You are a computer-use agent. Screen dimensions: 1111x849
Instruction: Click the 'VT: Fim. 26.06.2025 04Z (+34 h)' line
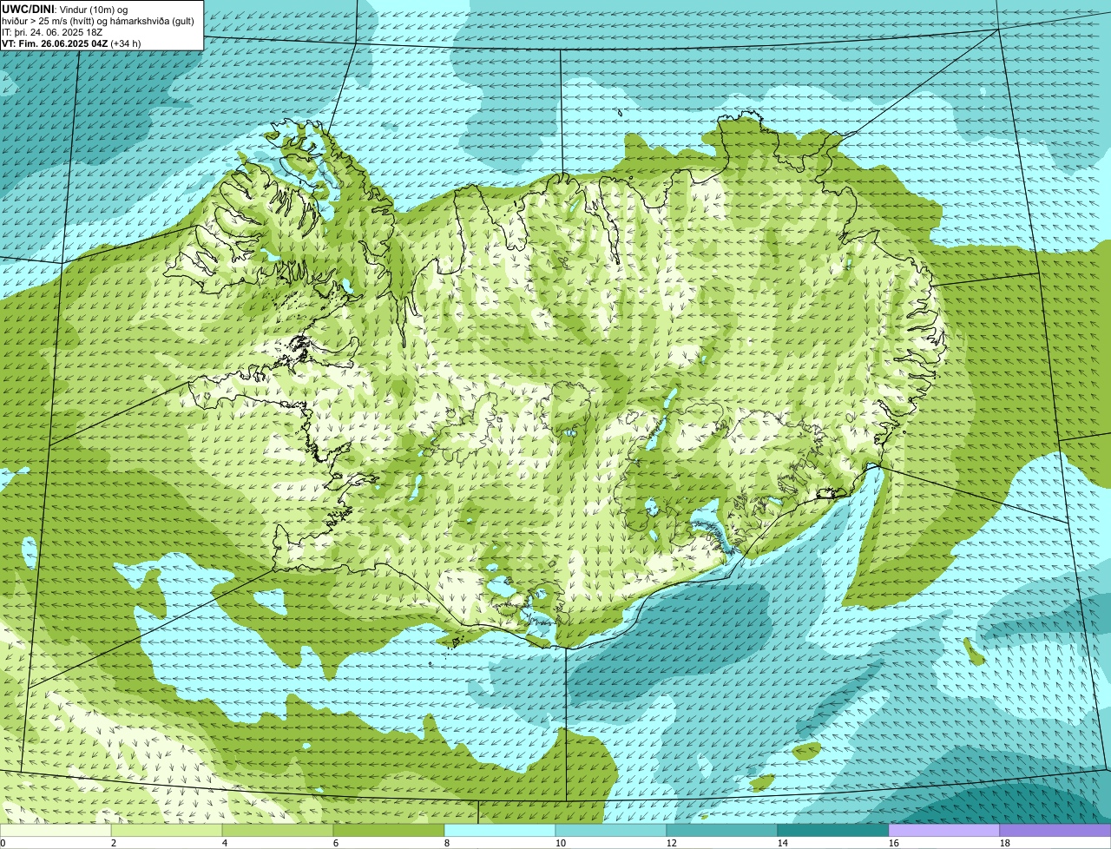pyautogui.click(x=71, y=43)
